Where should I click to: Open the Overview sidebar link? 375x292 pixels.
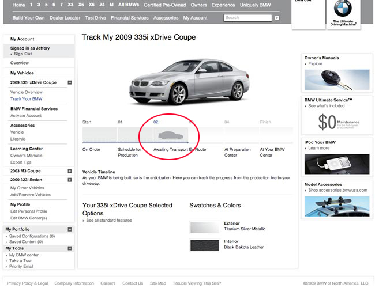point(20,63)
